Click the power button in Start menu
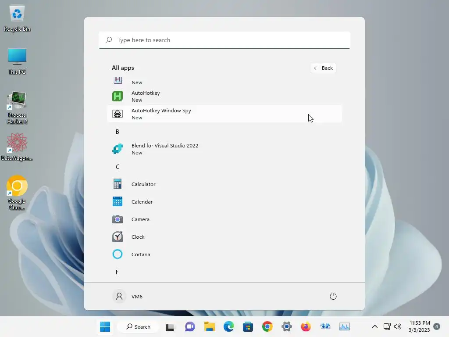 coord(333,296)
